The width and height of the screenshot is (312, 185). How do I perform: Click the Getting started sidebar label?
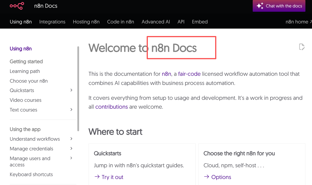coord(26,61)
